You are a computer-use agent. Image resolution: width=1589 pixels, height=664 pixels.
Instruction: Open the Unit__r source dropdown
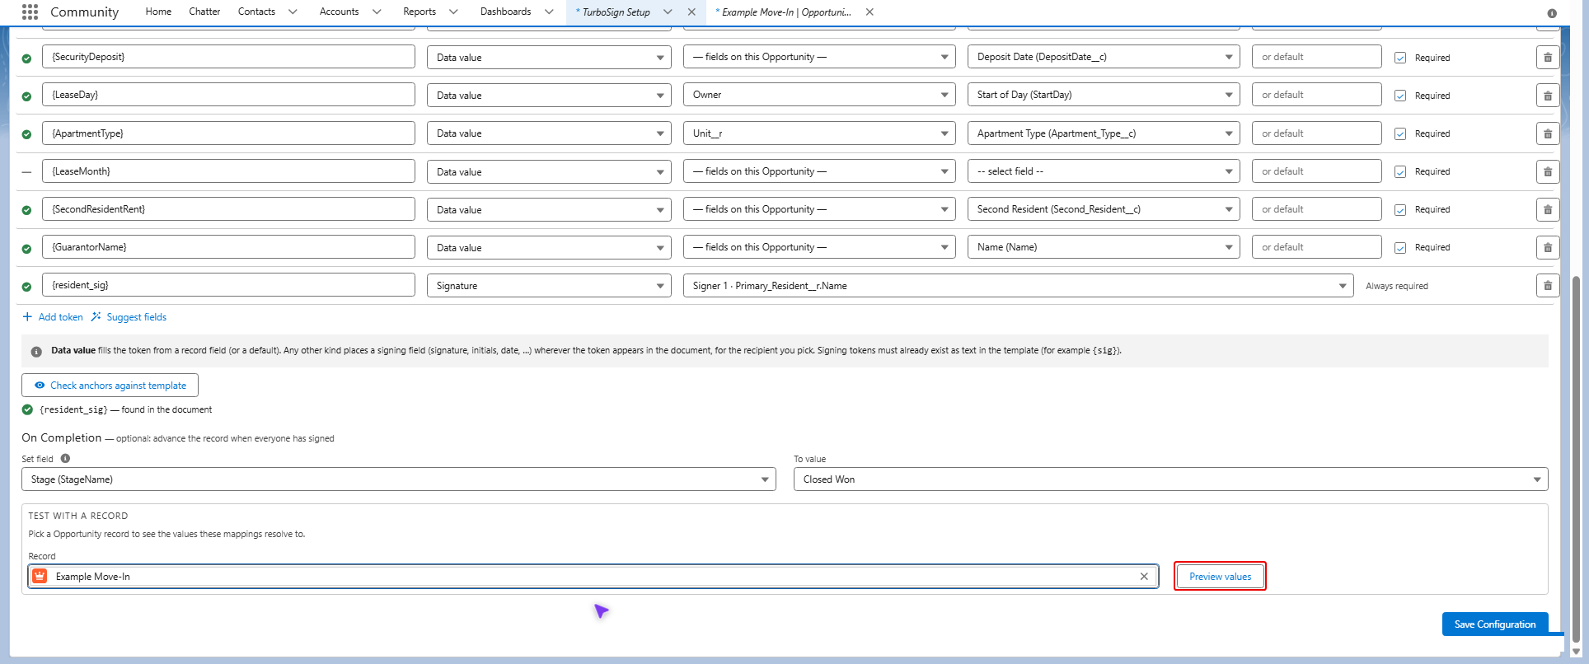coord(819,133)
